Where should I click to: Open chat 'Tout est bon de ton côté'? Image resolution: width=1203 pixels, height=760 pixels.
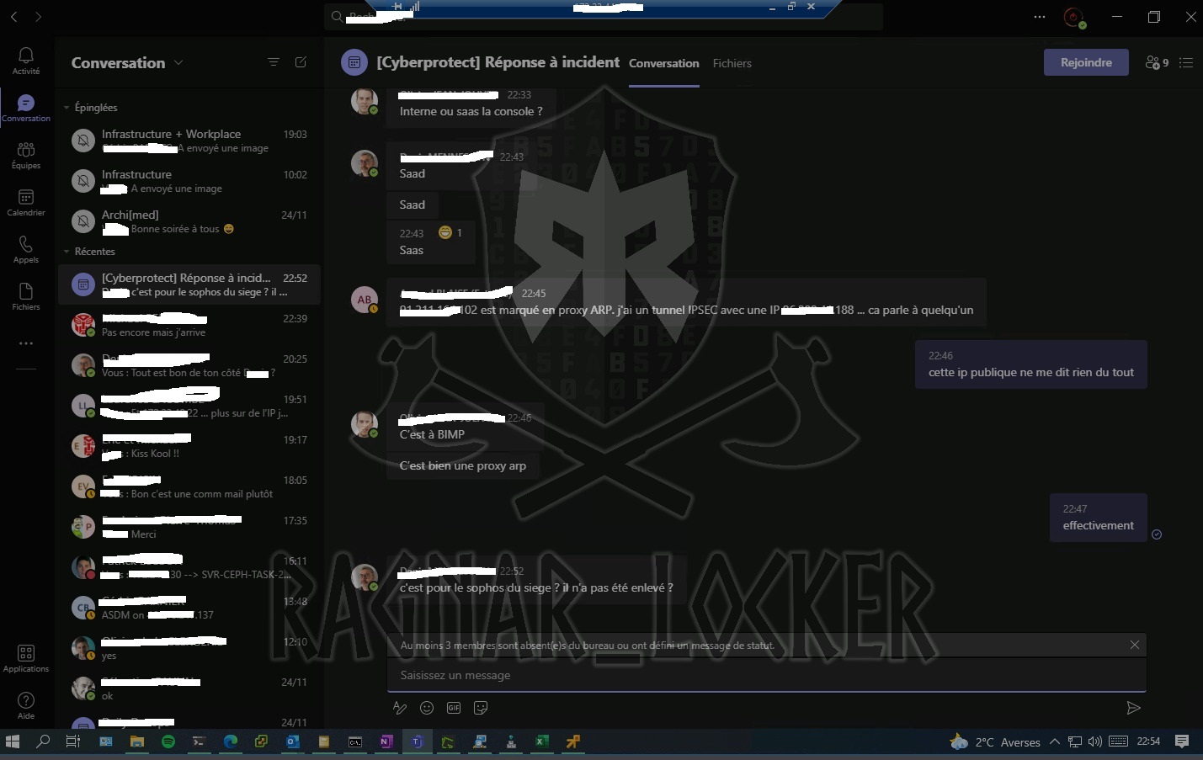pos(189,365)
